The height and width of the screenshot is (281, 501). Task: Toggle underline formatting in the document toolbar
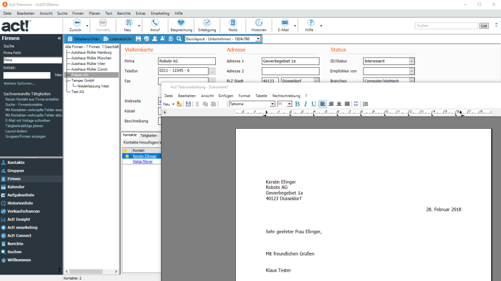(x=314, y=103)
